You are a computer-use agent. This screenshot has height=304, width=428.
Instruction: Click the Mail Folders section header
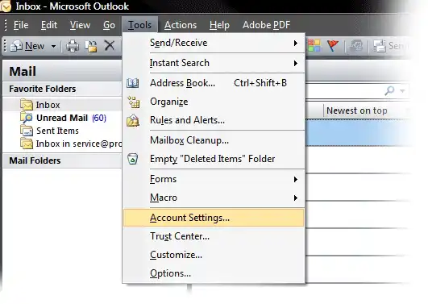[62, 160]
